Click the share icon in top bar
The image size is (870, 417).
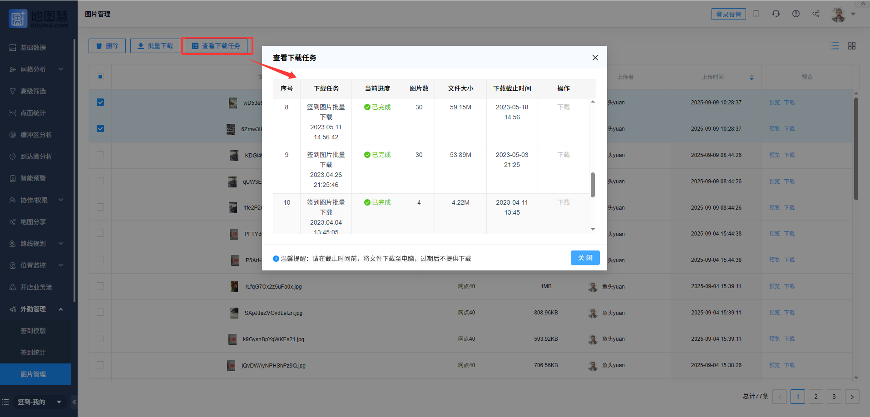click(x=816, y=14)
